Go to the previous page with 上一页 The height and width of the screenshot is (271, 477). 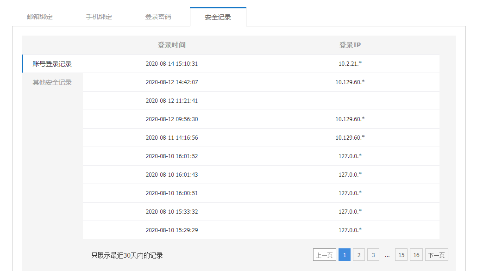click(x=324, y=255)
